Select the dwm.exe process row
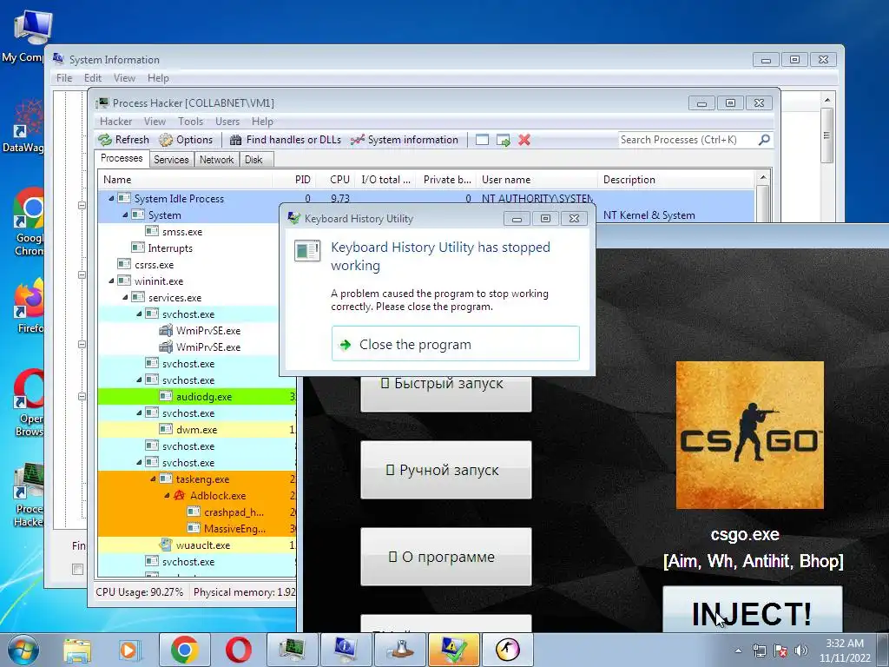Screen dimensions: 889x667 pos(197,429)
